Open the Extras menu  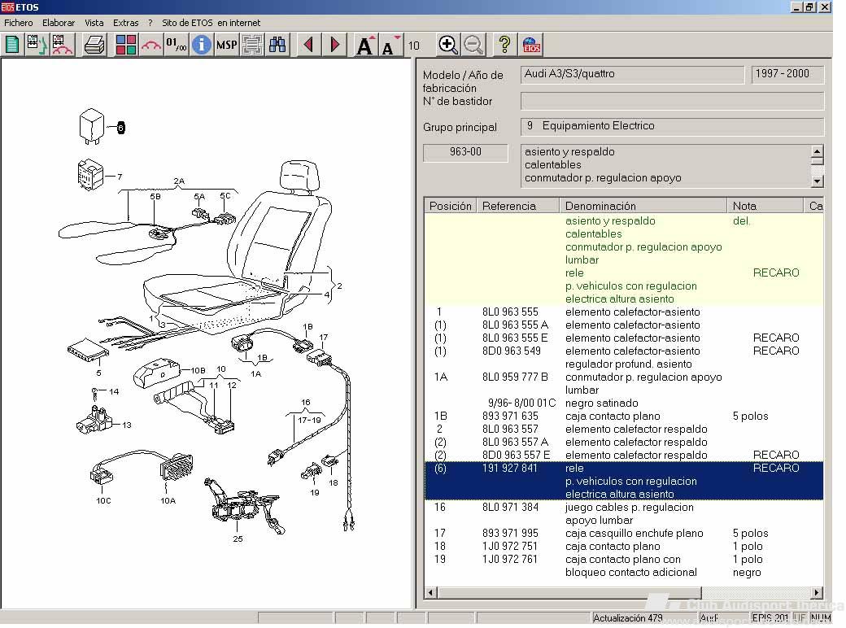click(x=126, y=23)
